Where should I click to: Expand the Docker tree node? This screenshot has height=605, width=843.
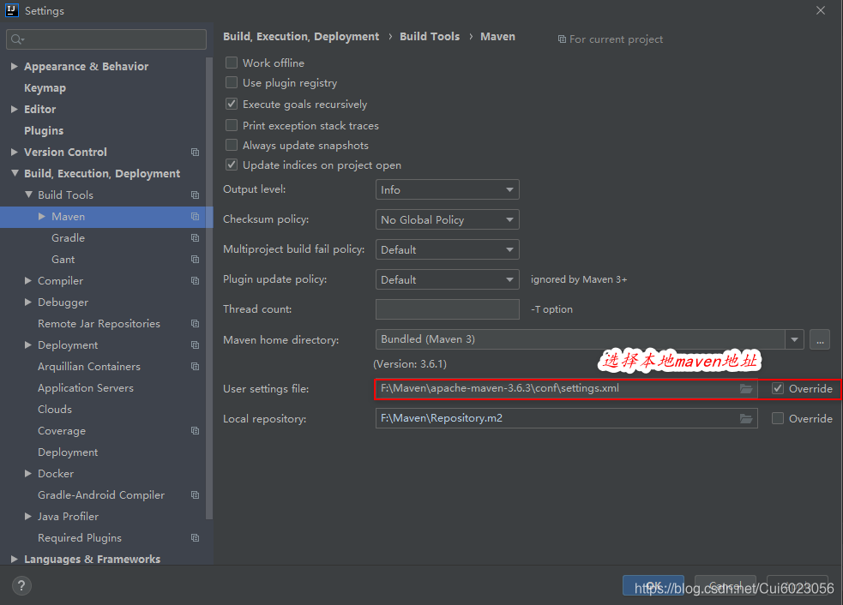[x=28, y=473]
